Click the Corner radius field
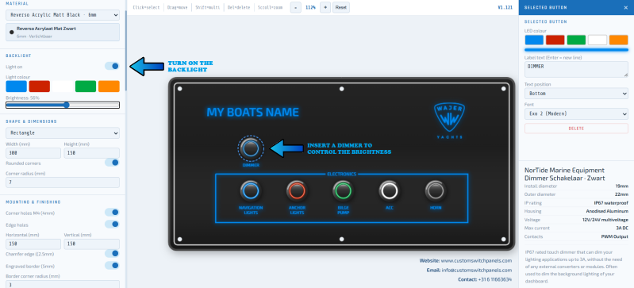634x288 pixels. 63,182
